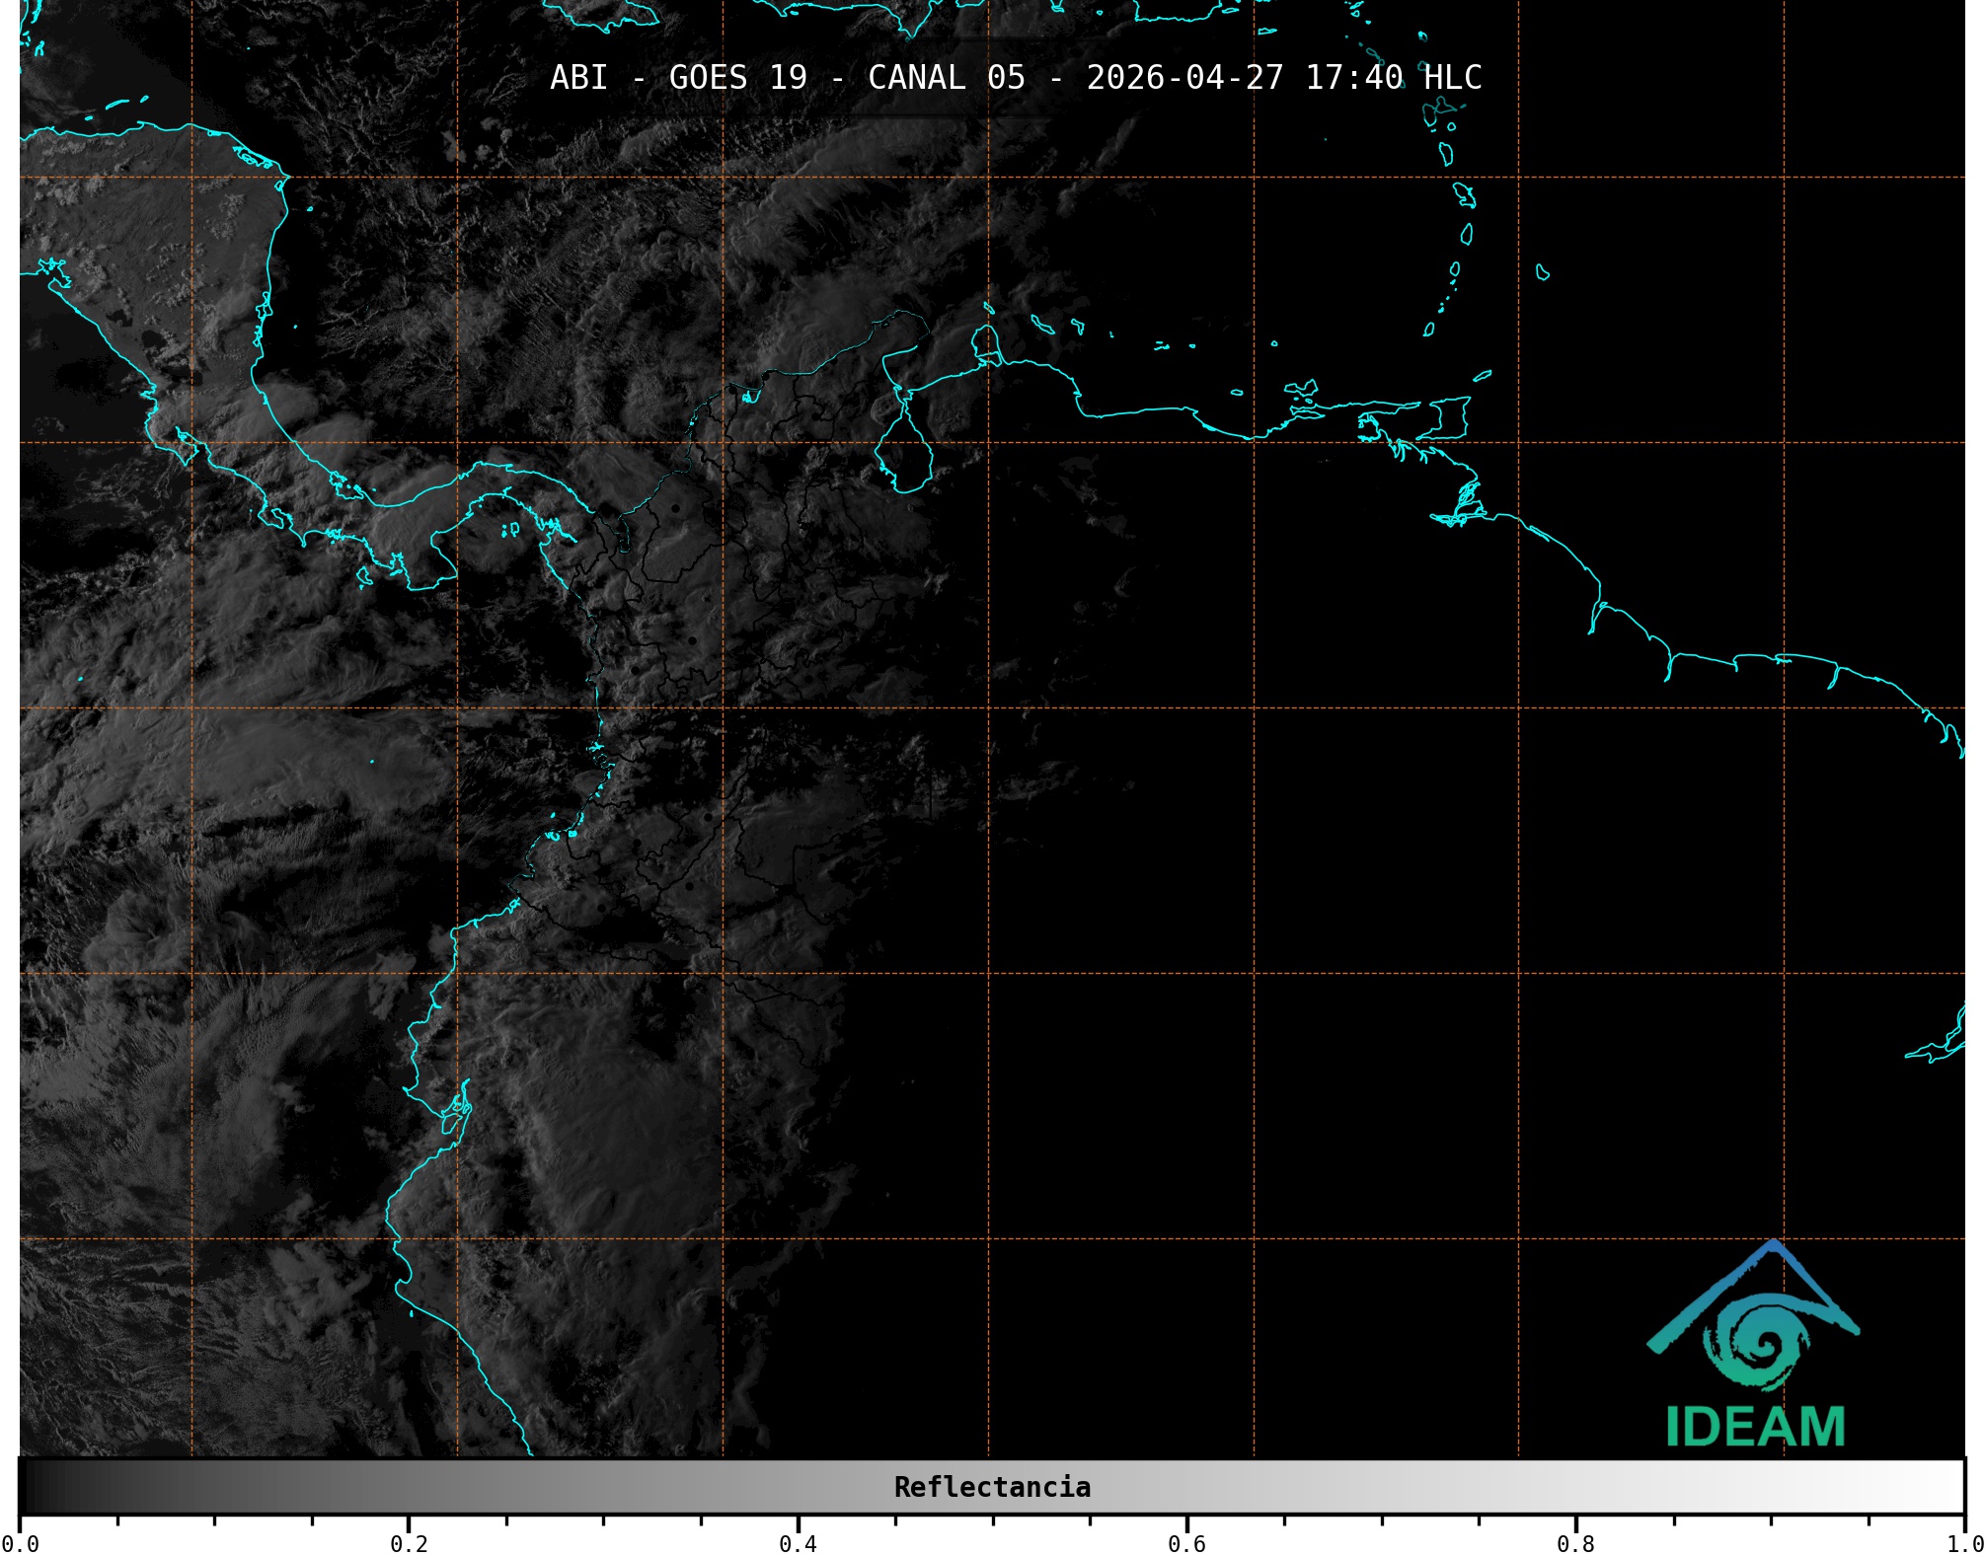The height and width of the screenshot is (1556, 1985).
Task: Click the 0.8 tick label on the colorbar
Action: click(1575, 1543)
